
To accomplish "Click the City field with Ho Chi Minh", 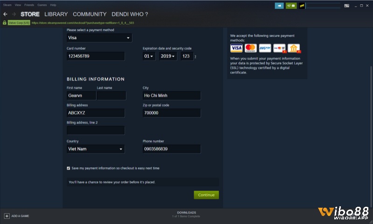I will 172,95.
